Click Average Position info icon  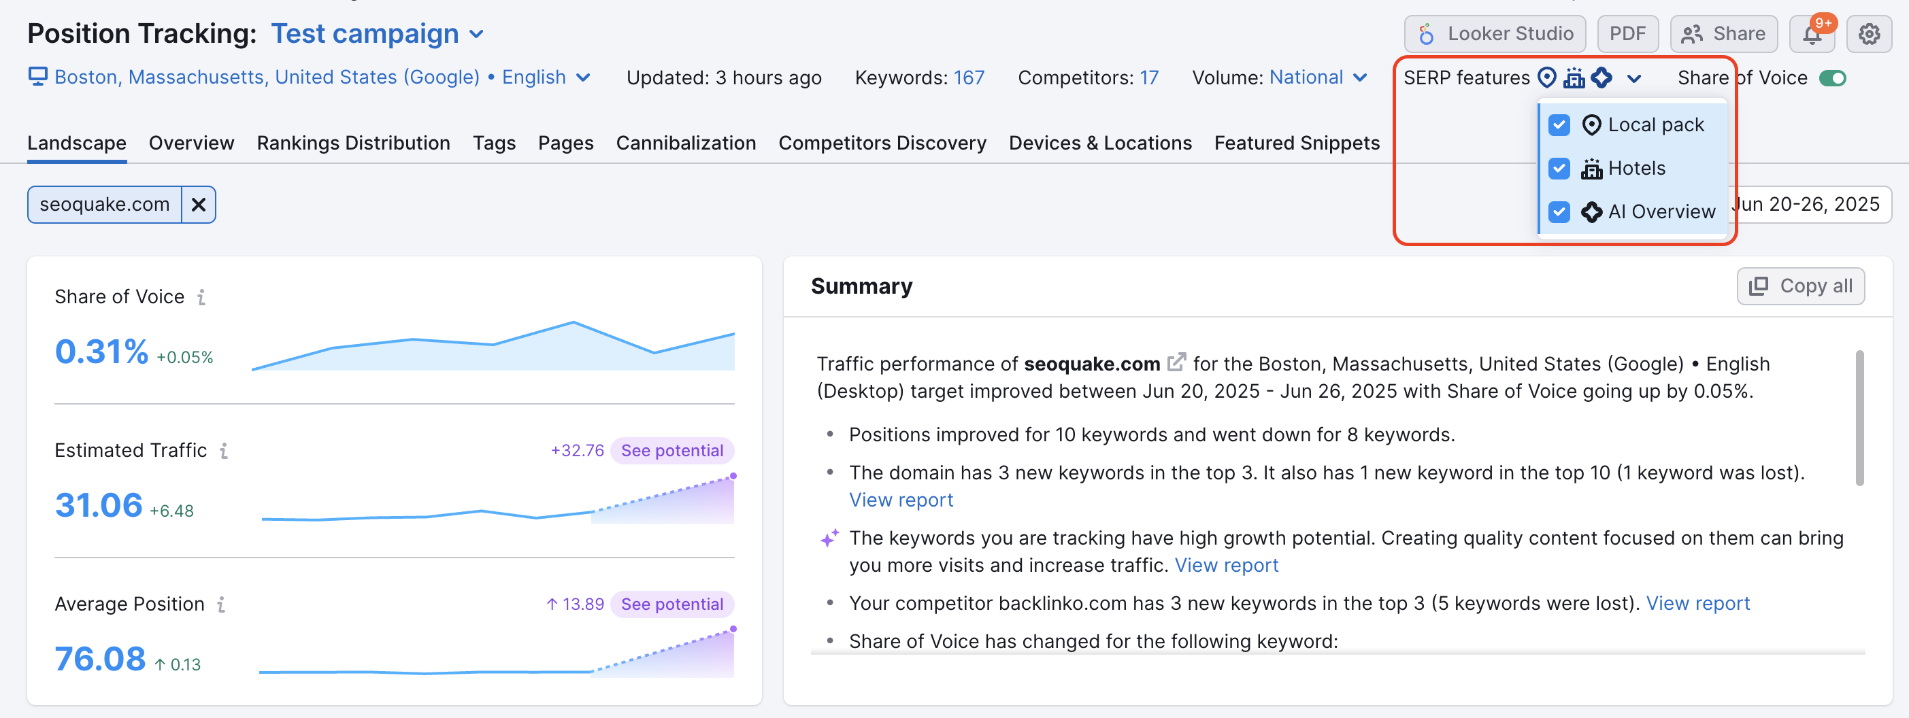click(221, 604)
